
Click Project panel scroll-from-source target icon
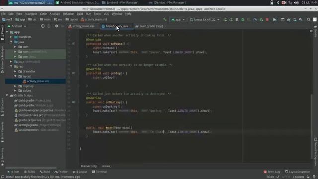(43, 26)
